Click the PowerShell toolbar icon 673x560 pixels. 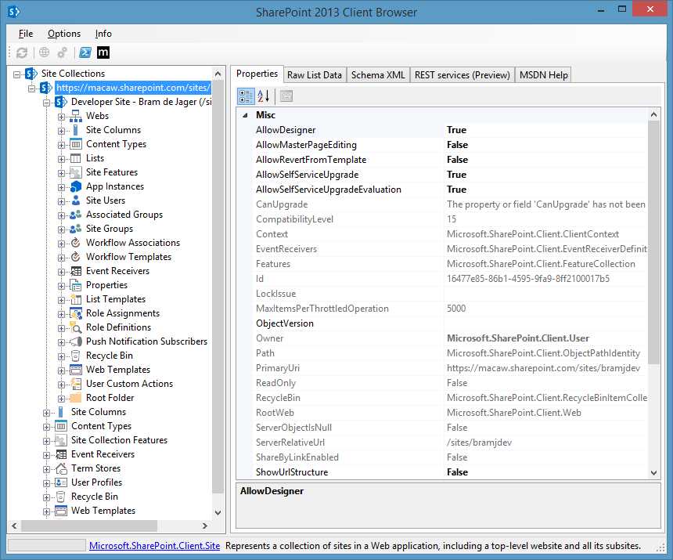click(85, 52)
